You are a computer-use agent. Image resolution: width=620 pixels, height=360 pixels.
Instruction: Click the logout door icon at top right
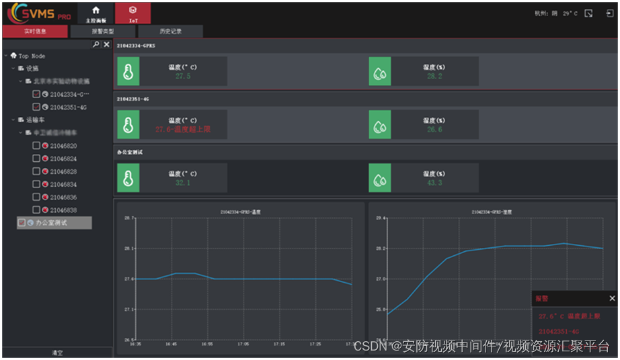pos(609,13)
